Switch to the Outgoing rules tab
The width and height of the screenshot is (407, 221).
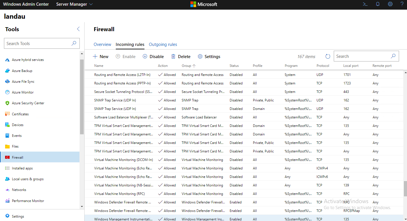(x=163, y=44)
